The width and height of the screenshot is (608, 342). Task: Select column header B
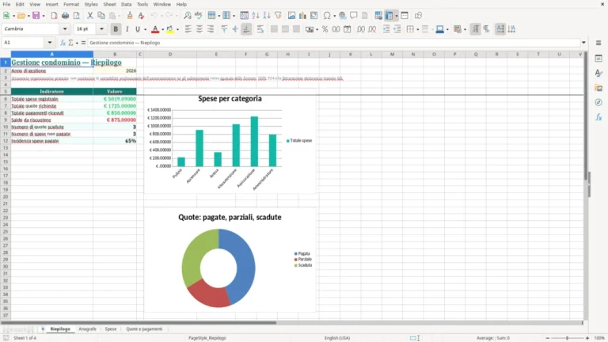click(x=115, y=55)
